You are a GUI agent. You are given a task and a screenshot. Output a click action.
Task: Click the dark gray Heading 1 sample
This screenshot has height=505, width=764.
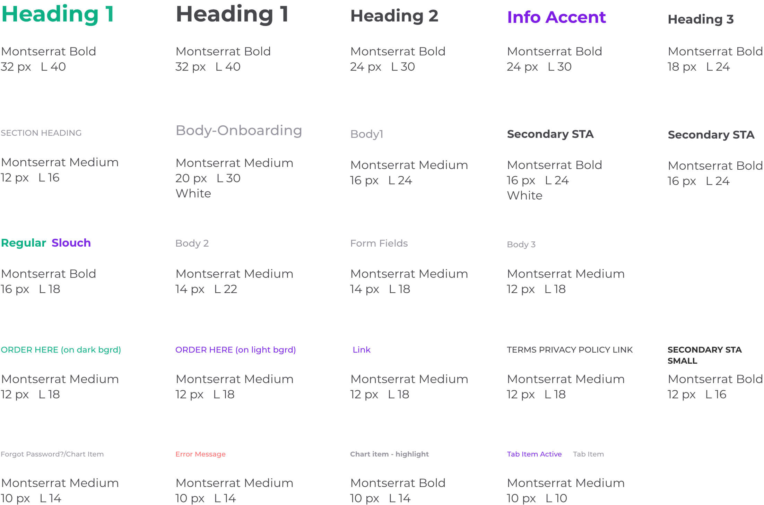coord(232,15)
